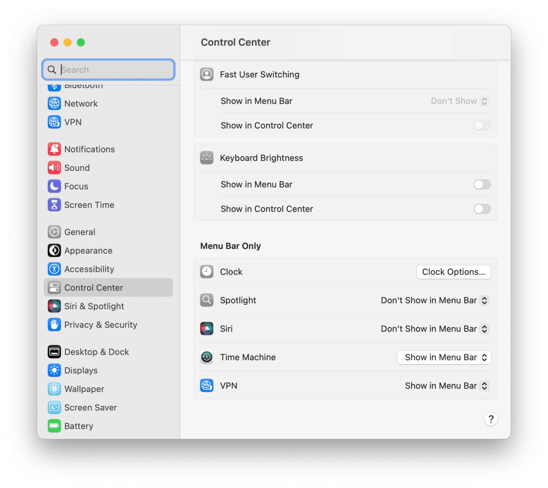Click the Fast User Switching heading text

[x=260, y=74]
